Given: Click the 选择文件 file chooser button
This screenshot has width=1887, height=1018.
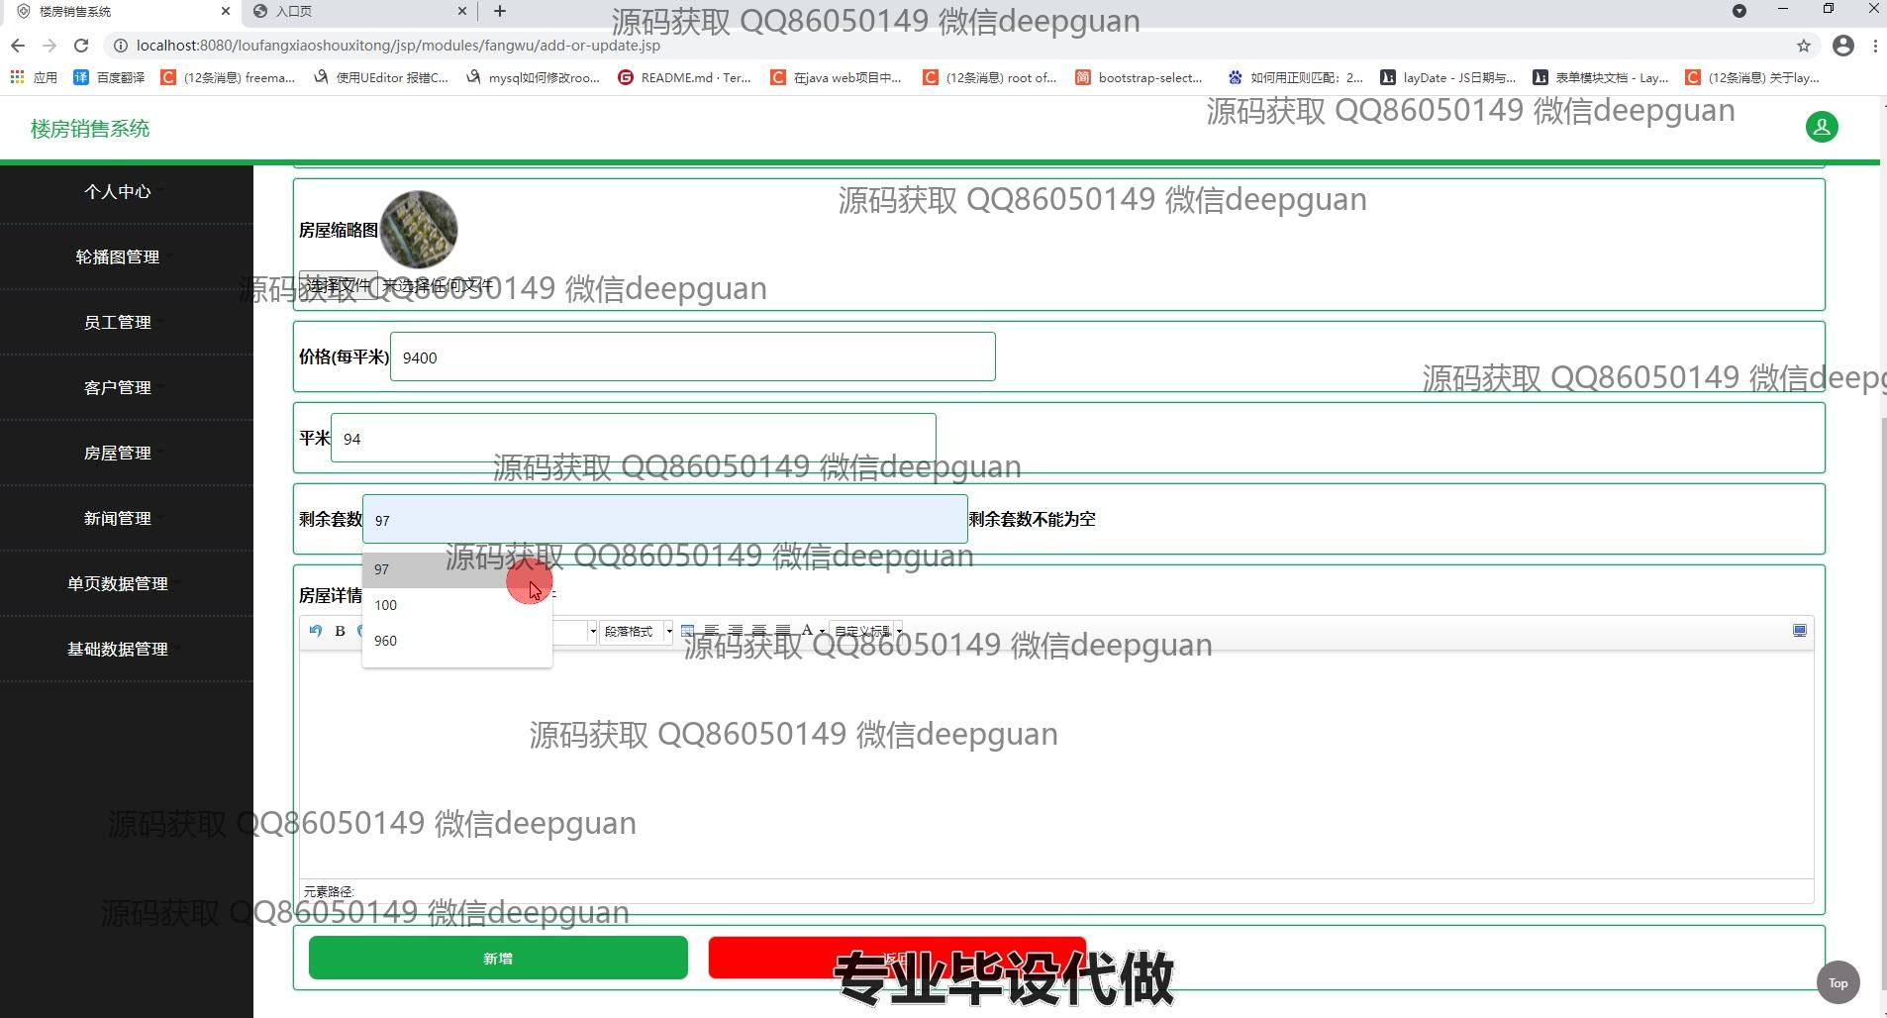Looking at the screenshot, I should pos(339,285).
